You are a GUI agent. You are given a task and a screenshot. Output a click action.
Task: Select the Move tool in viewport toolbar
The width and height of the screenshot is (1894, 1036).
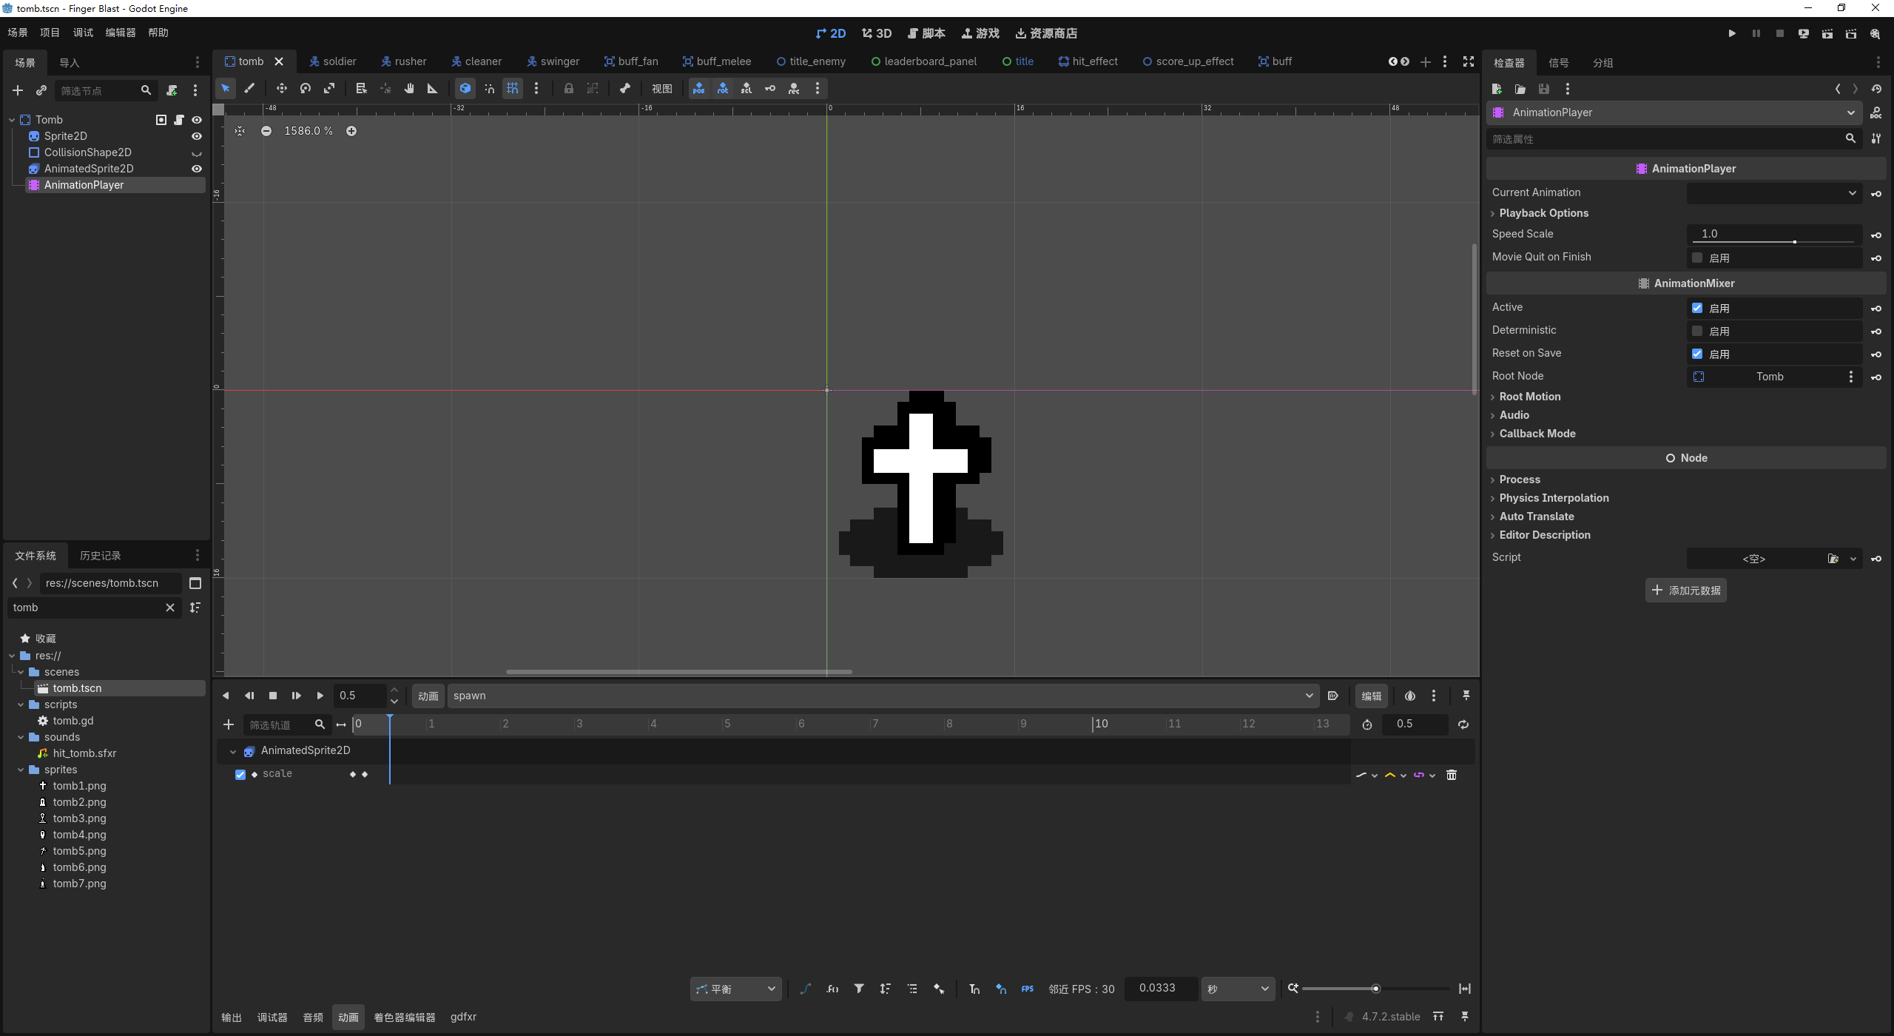(281, 89)
